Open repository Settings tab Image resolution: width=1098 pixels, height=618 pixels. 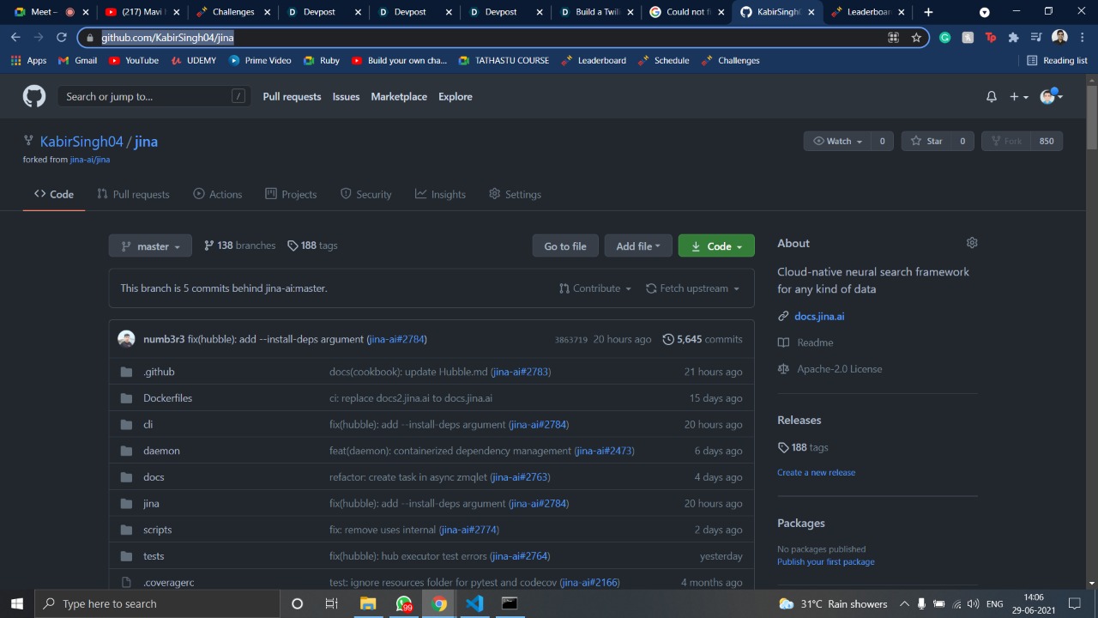tap(515, 194)
